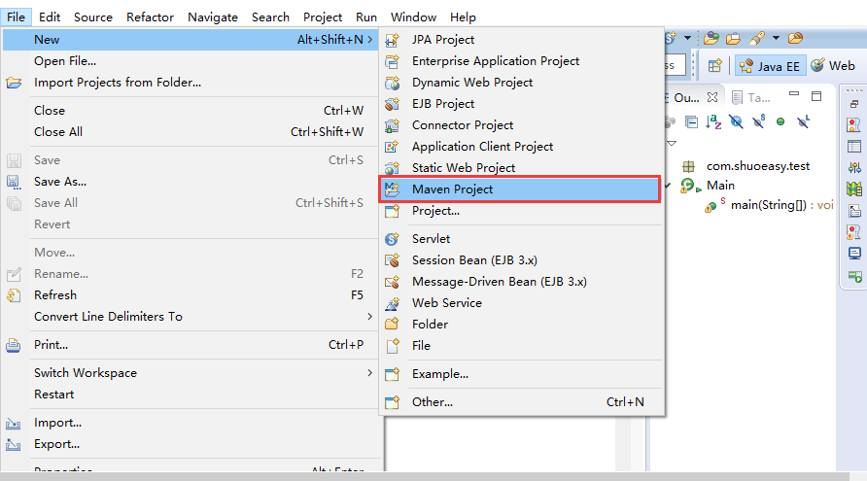Click the JPA Project icon

[x=392, y=40]
